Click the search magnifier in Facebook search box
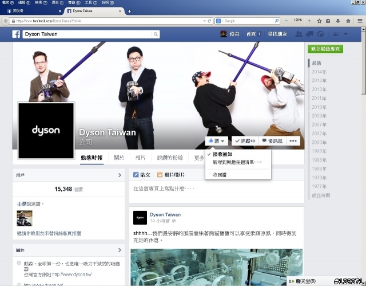366x286 pixels. 156,34
